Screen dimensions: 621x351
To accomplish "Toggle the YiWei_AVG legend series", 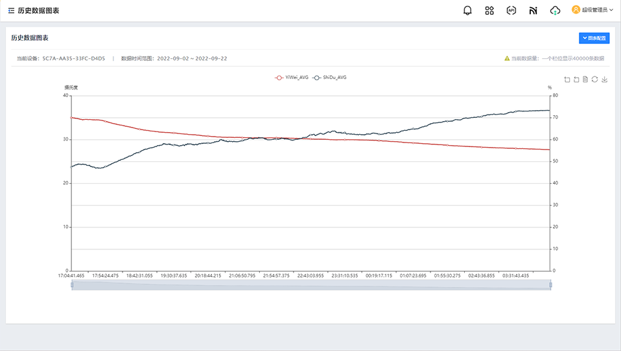I will (x=292, y=77).
